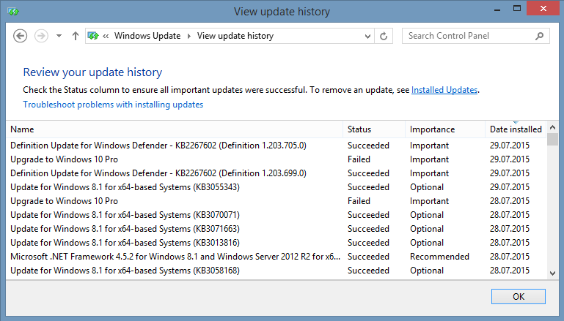Screen dimensions: 564x321
Task: Select Definition 1.203.705.0 Defender update row
Action: (x=276, y=146)
